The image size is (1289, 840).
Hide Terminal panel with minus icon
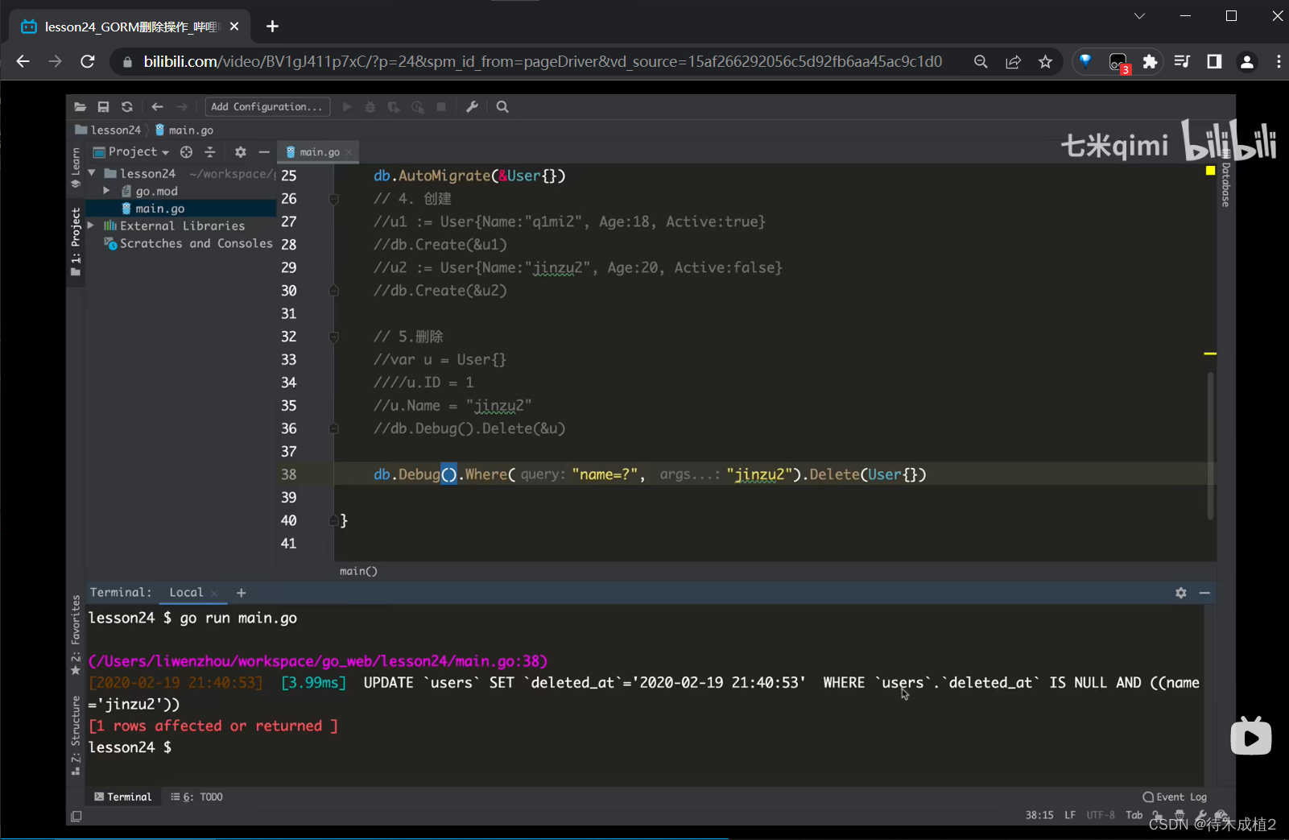tap(1204, 593)
